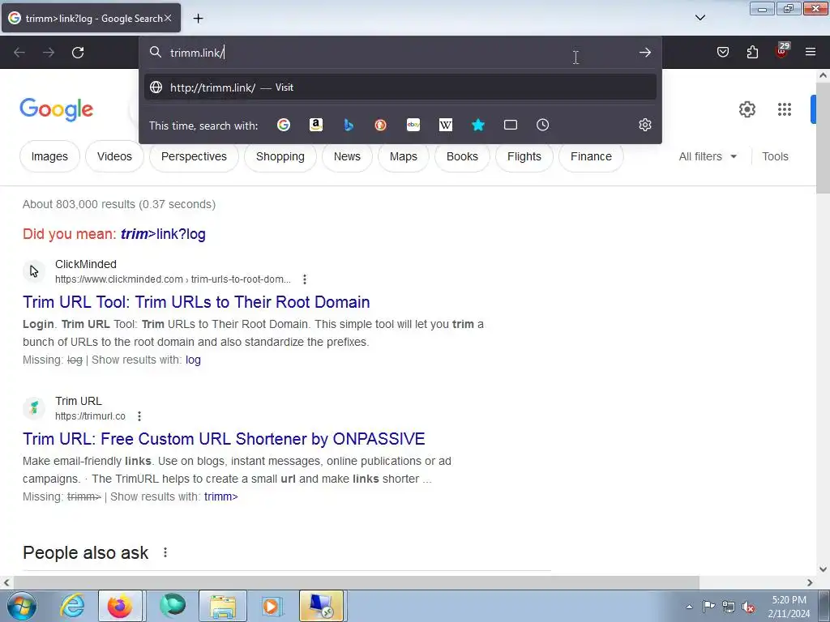This screenshot has height=622, width=830.
Task: Search this time with DuckDuckGo
Action: pyautogui.click(x=381, y=125)
